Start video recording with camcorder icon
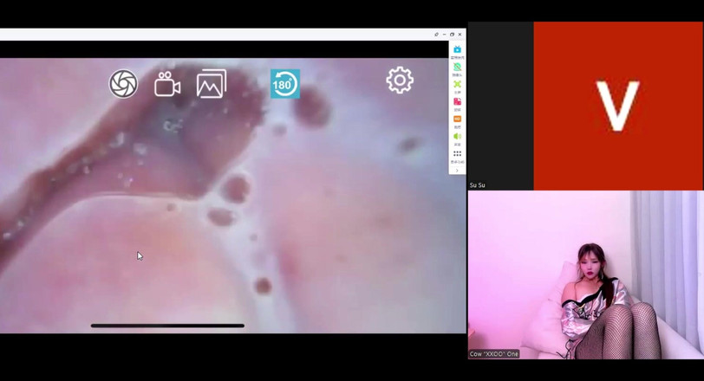Viewport: 704px width, 381px height. click(x=166, y=84)
